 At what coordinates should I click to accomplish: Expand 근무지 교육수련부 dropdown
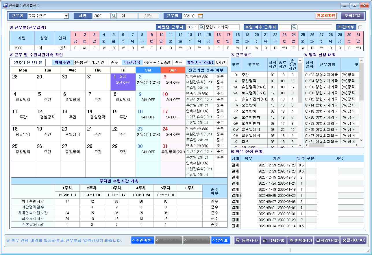(66, 16)
